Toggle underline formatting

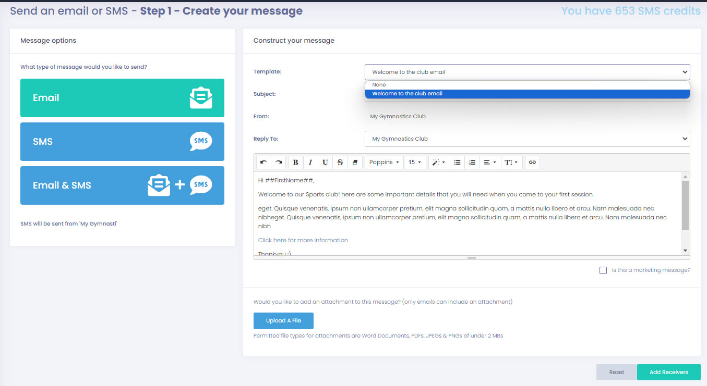(x=325, y=163)
